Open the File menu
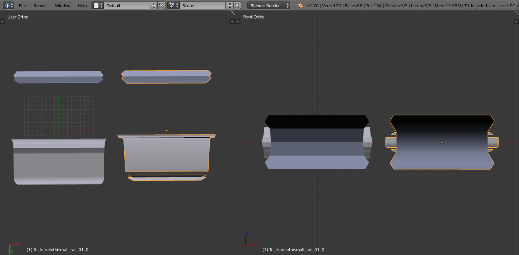The image size is (519, 255). click(22, 6)
